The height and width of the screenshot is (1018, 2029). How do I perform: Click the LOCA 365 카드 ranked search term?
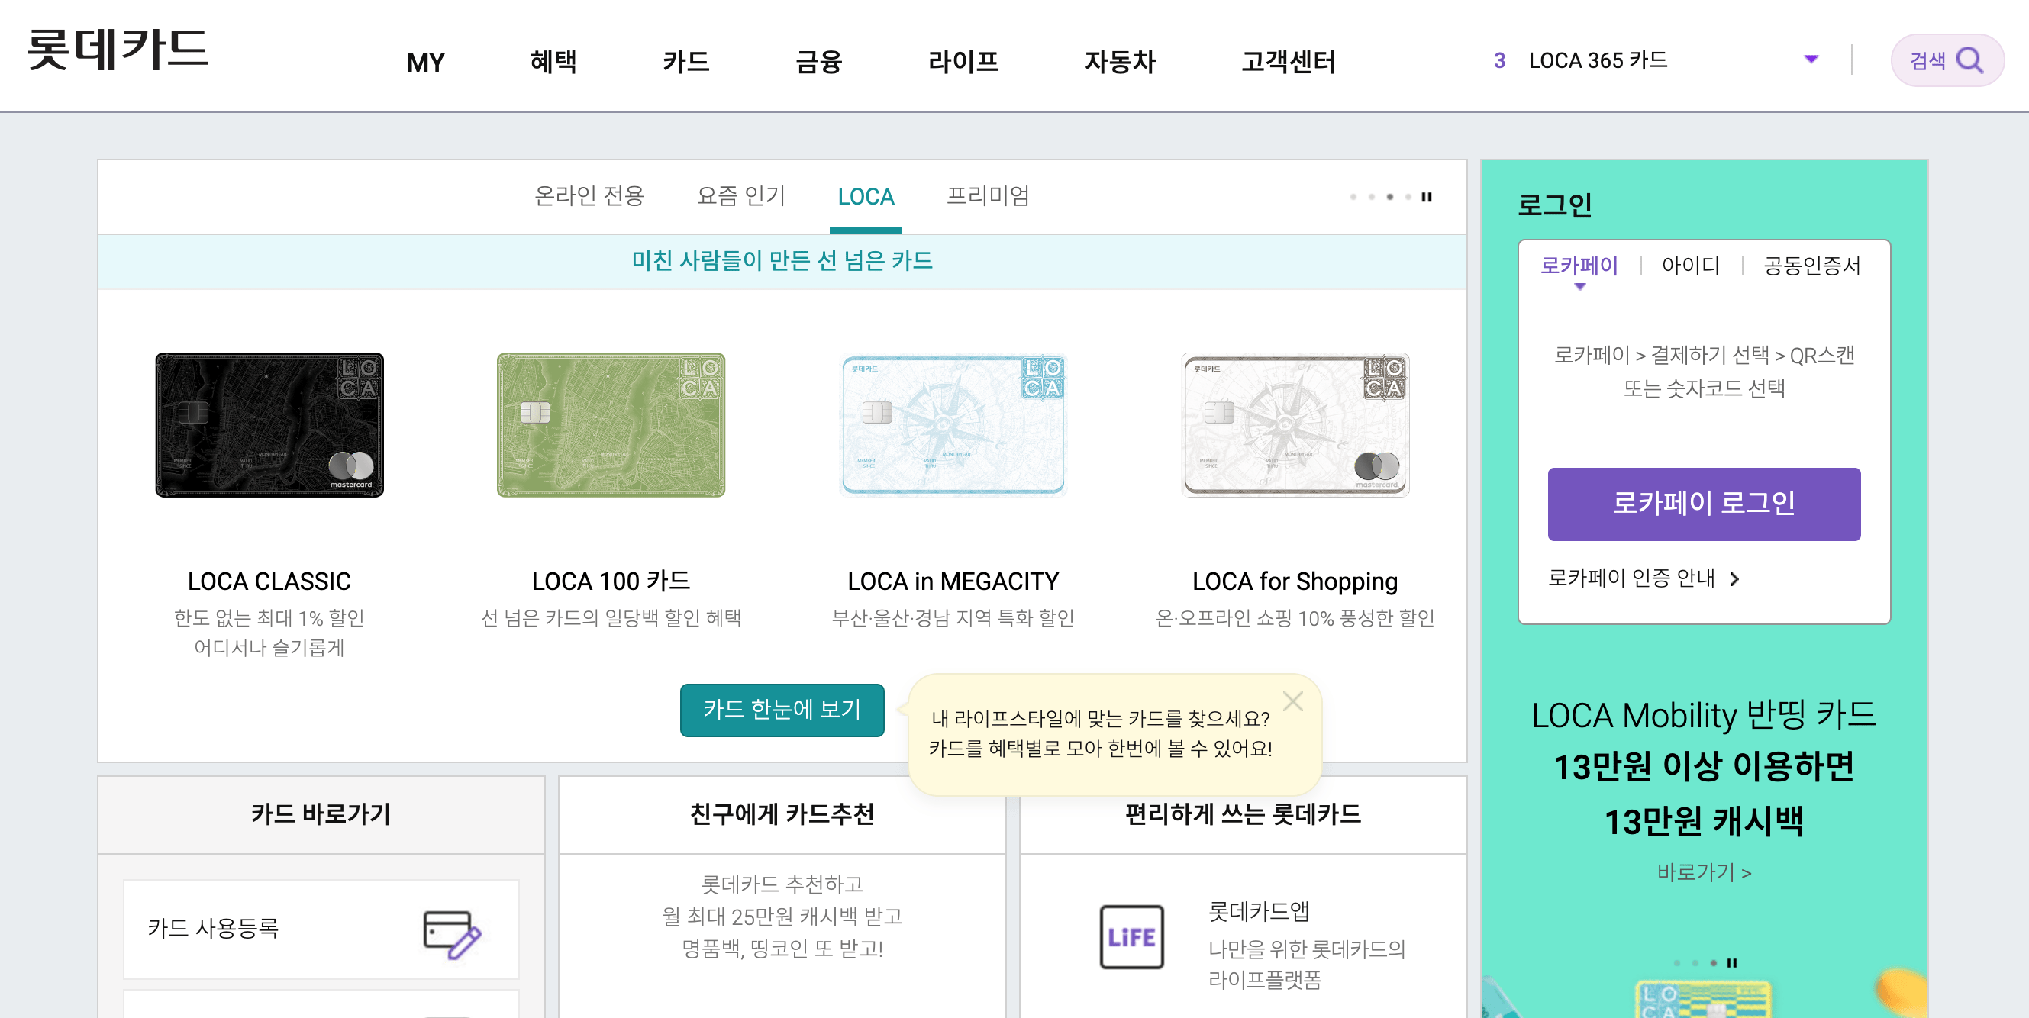point(1598,60)
